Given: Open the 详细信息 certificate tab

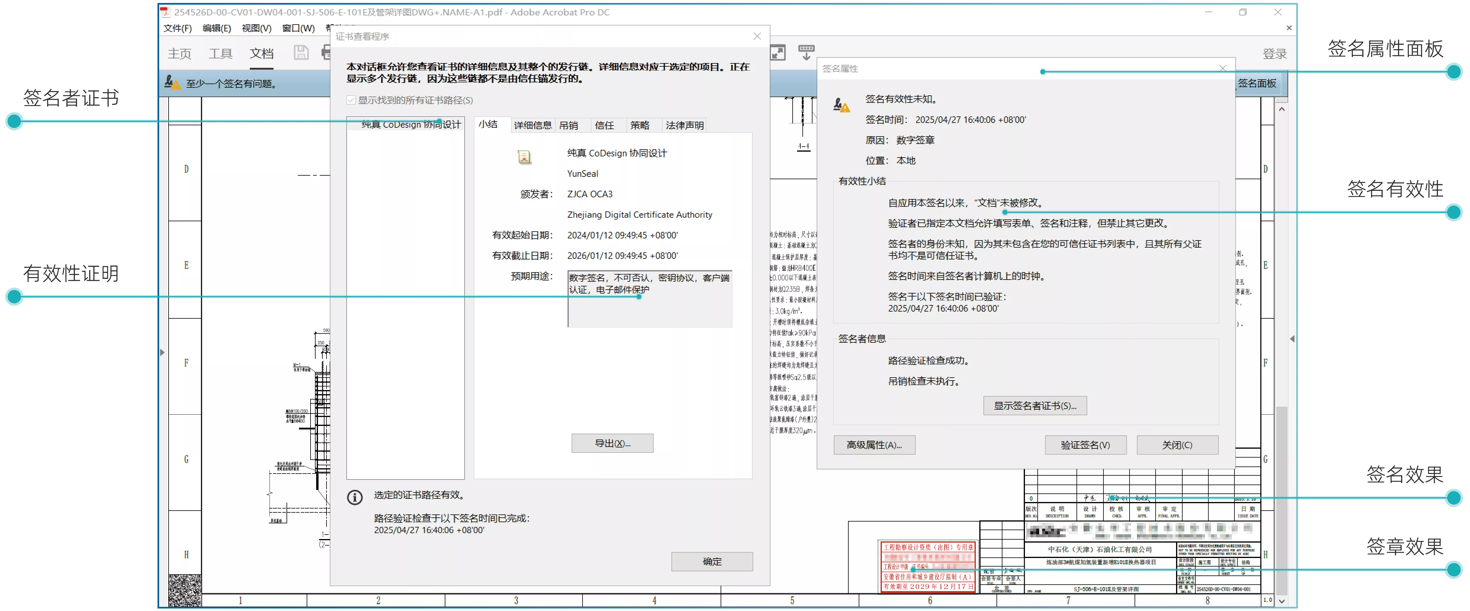Looking at the screenshot, I should 532,125.
